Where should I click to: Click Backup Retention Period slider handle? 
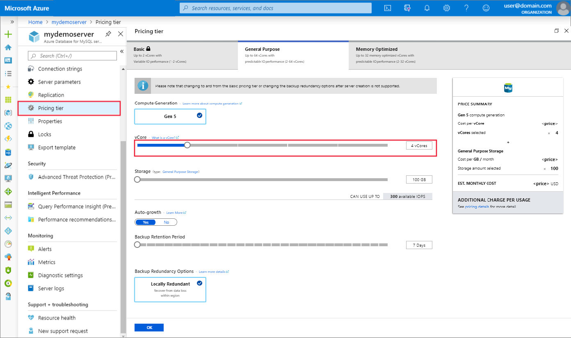click(x=137, y=245)
